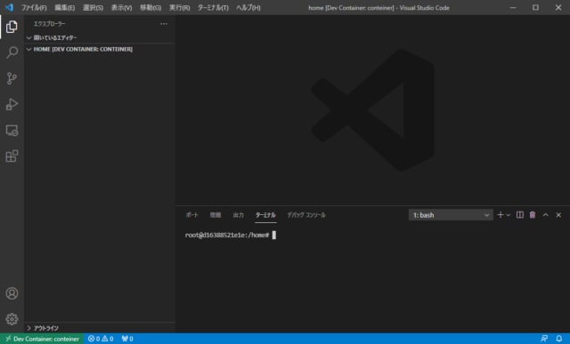Open the Search view icon

(12, 52)
